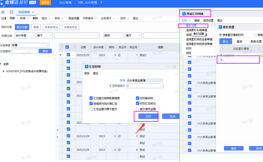
Task: Open the 期间 quick filter combo
Action: pos(114,35)
